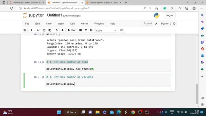Move selected cell up arrow
The image size is (206, 116).
pyautogui.click(x=57, y=30)
